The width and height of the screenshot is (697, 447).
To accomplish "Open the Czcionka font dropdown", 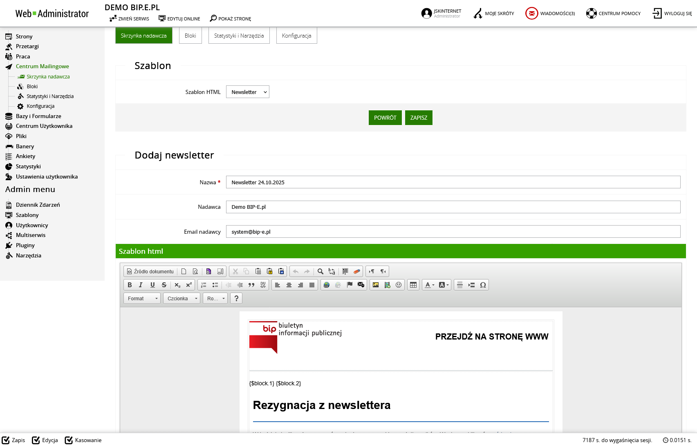I will 182,299.
